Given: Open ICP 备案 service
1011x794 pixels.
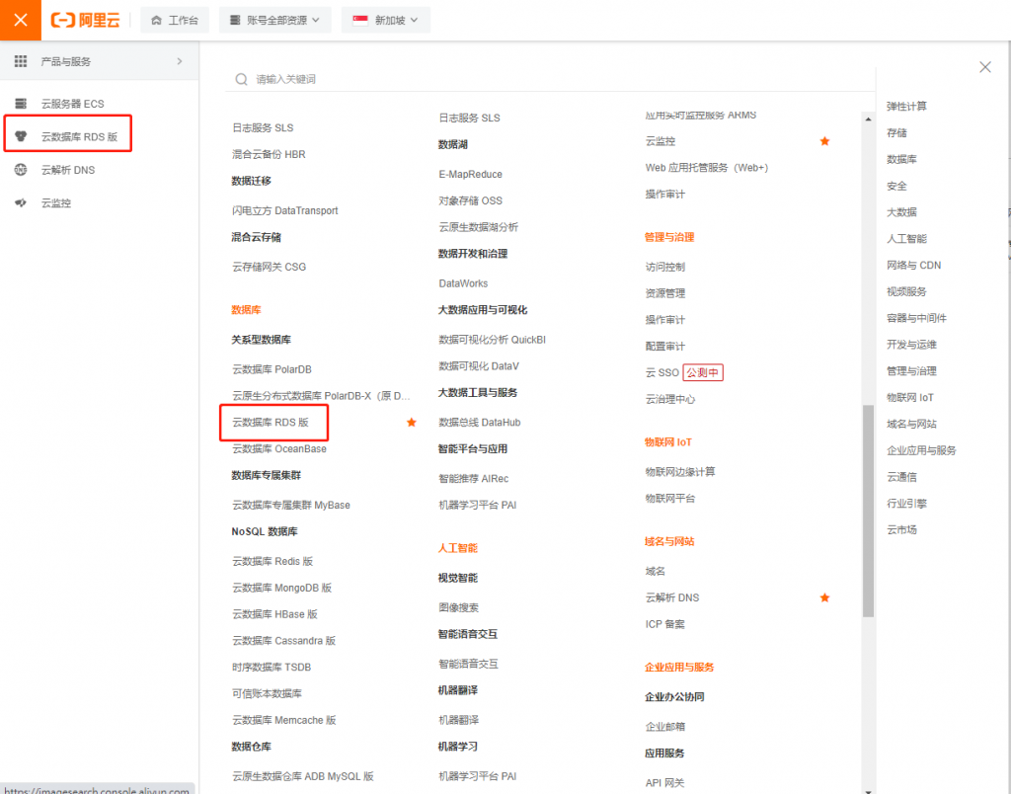Looking at the screenshot, I should pos(664,624).
